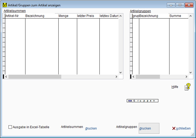The height and width of the screenshot is (138, 196).
Task: Click right arrow of Artikelsummen horizontal scrollbar
Action: (x=116, y=77)
